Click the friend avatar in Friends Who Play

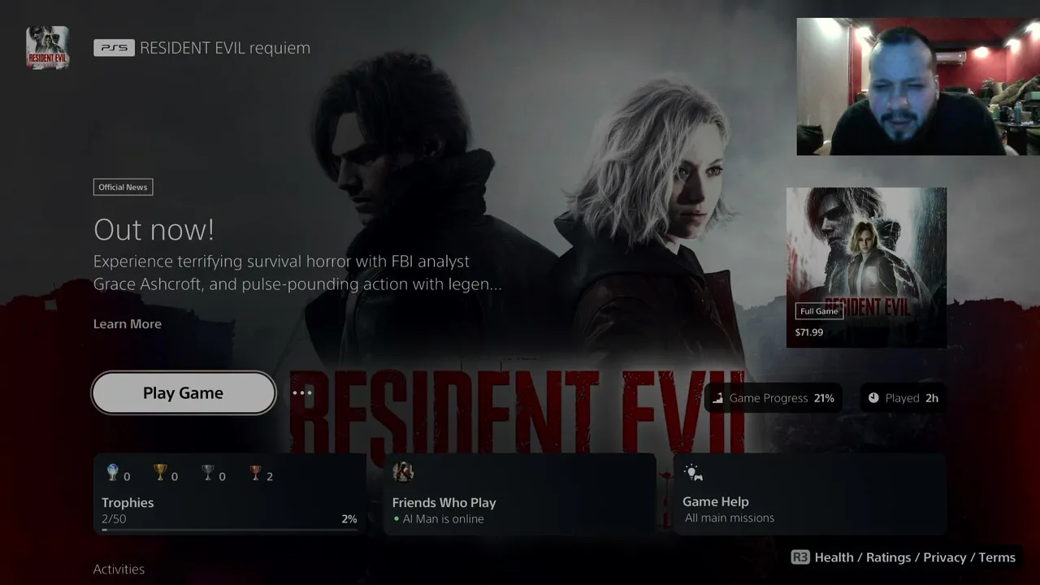click(x=403, y=472)
